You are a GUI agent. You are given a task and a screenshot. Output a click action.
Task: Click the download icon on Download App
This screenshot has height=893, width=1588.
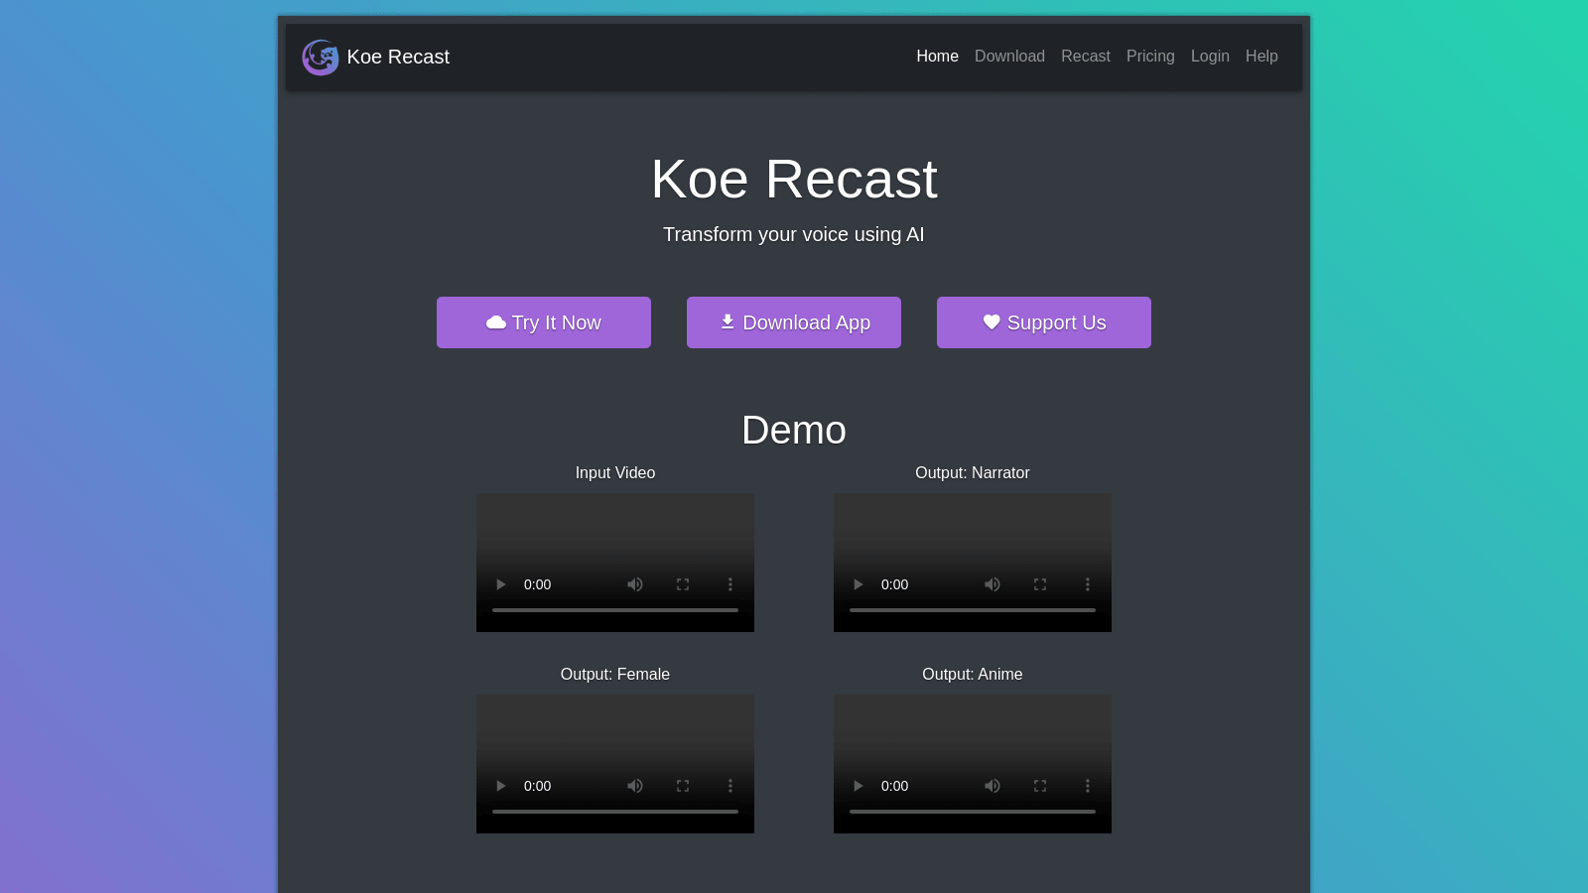pos(728,322)
